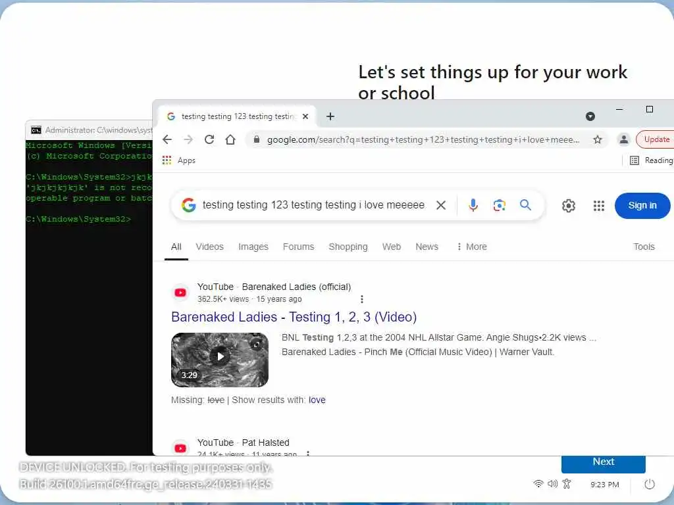Search by image with Lens icon
Screen dimensions: 674x505
[x=499, y=205]
